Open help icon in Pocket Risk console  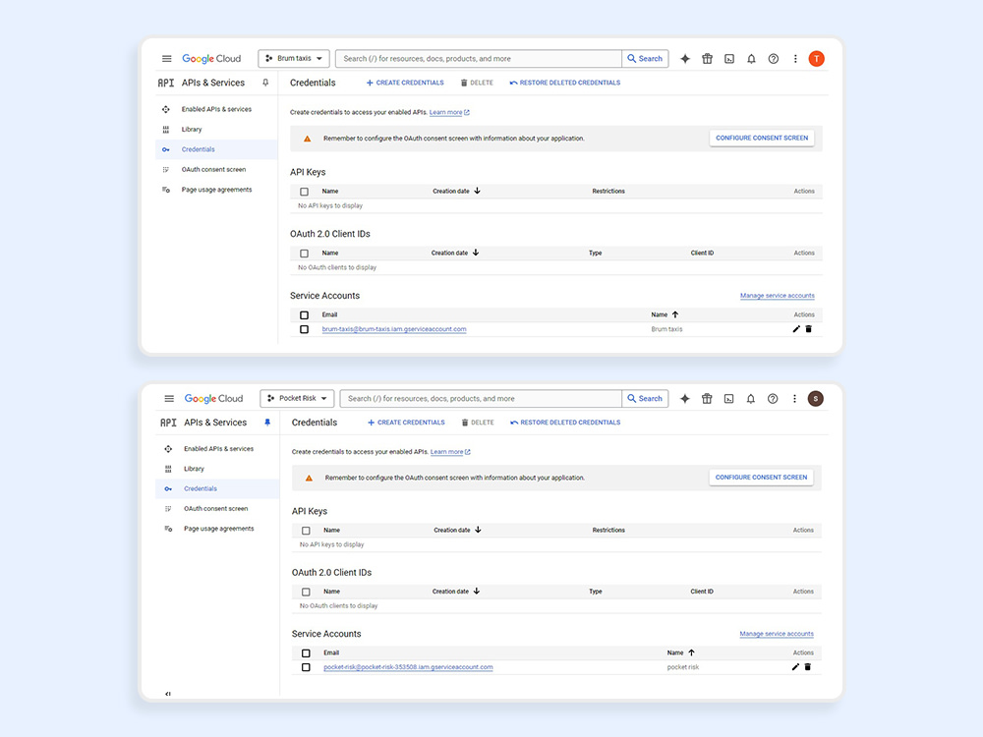click(x=773, y=399)
